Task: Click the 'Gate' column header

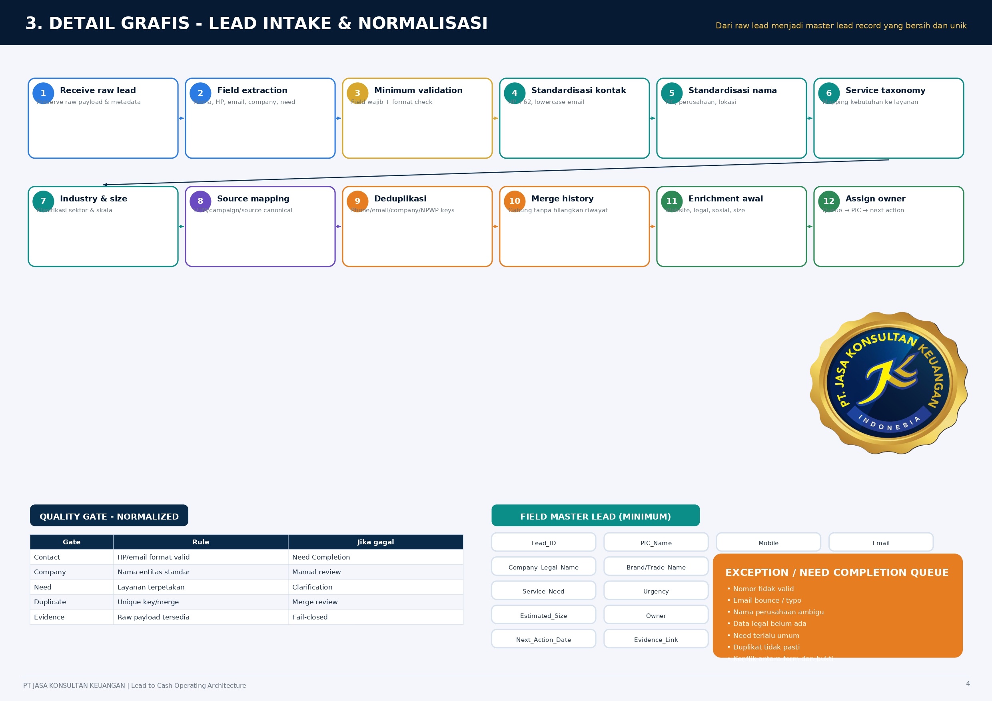Action: pyautogui.click(x=72, y=542)
